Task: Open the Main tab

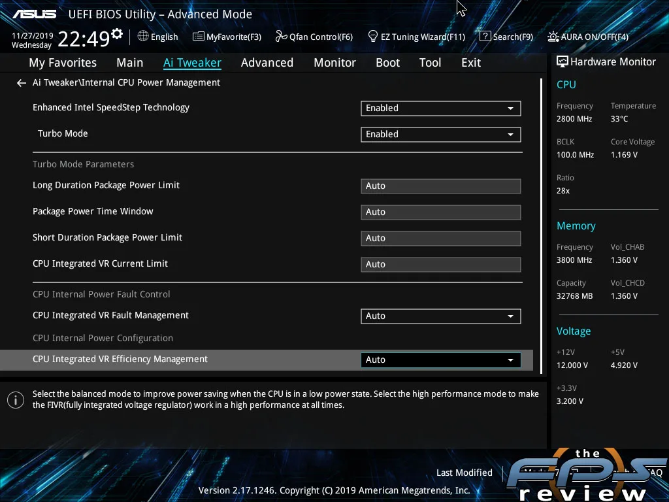Action: coord(130,63)
